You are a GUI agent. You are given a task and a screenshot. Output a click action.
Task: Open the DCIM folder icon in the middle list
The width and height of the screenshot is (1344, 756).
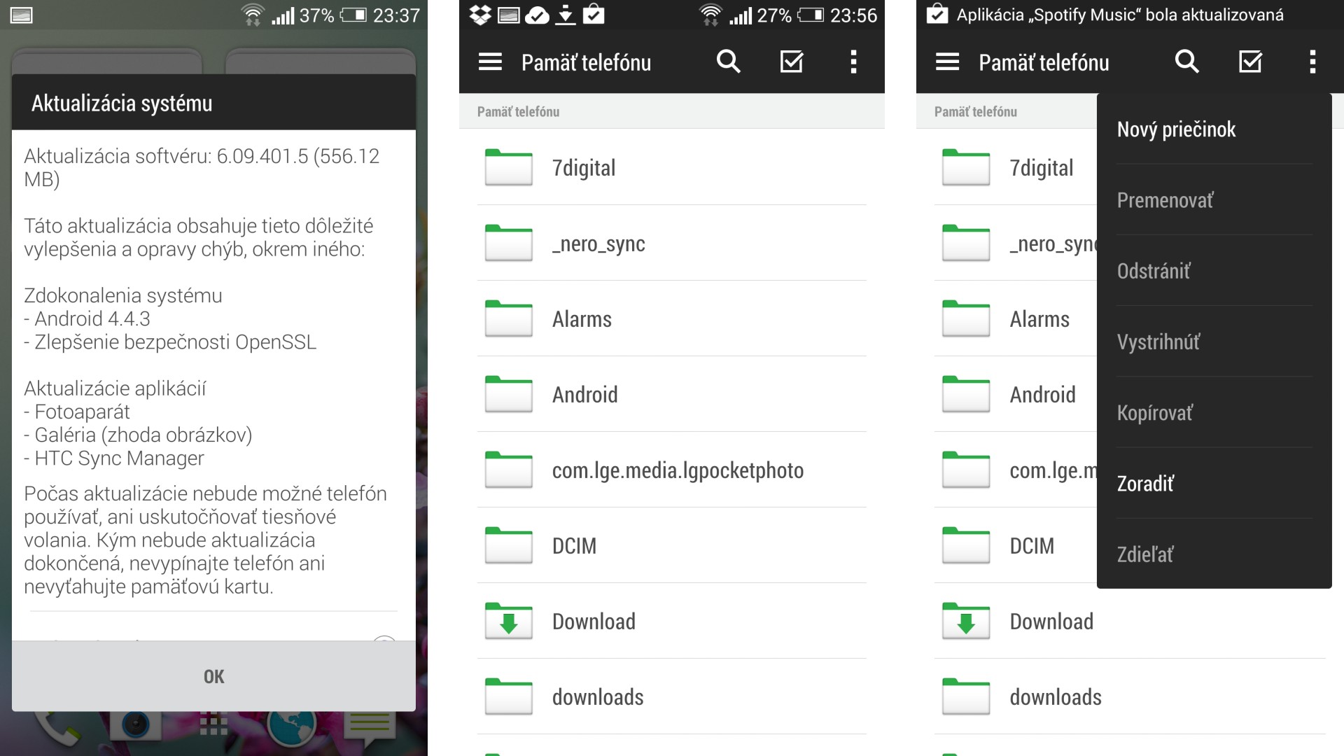click(x=509, y=545)
